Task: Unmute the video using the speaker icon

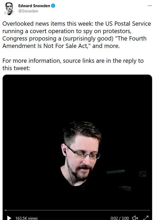Action: tap(135, 218)
